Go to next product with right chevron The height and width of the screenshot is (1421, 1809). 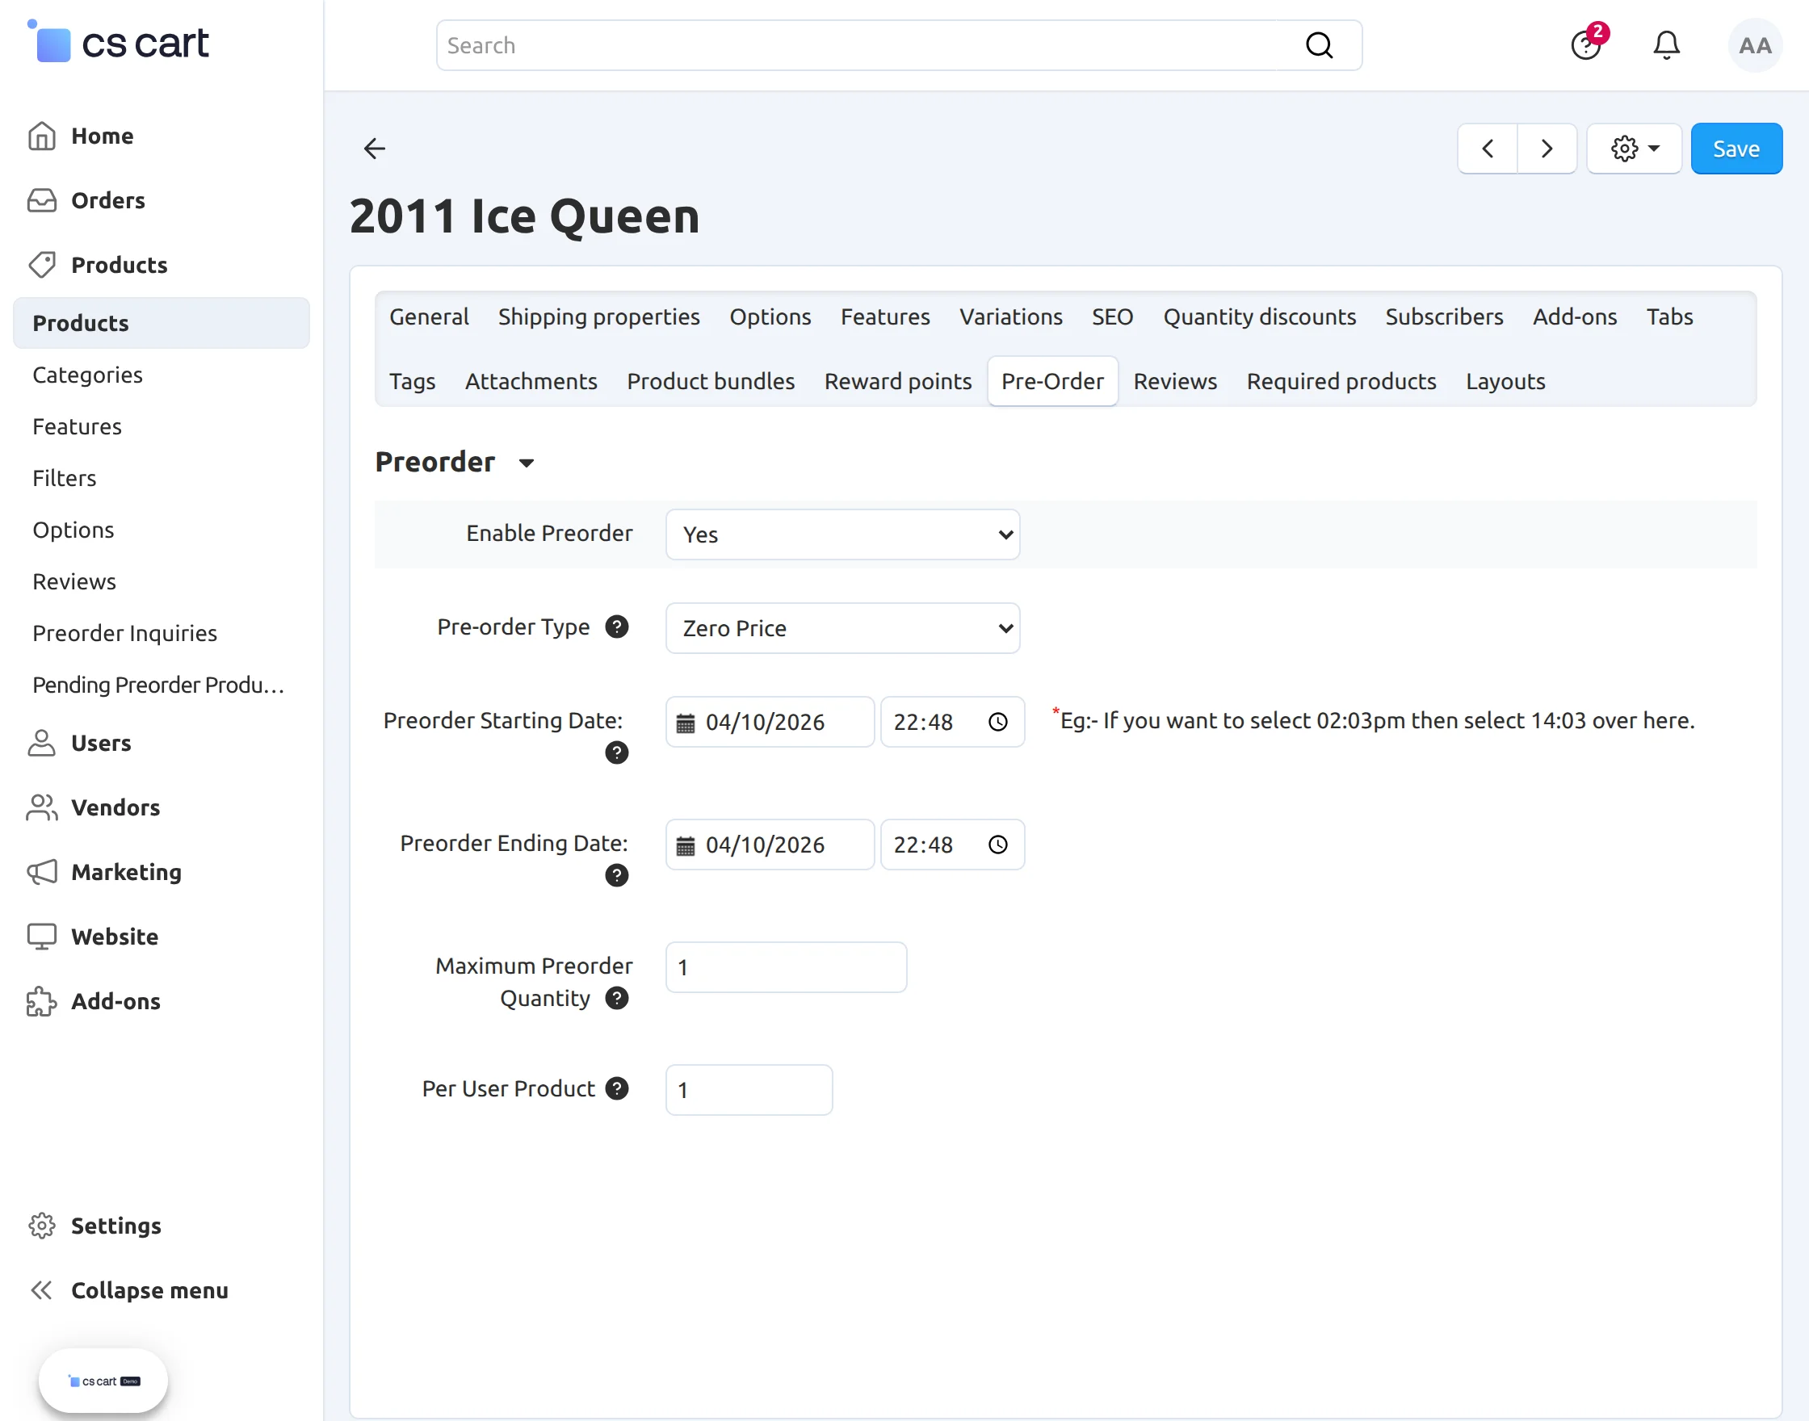click(1546, 149)
